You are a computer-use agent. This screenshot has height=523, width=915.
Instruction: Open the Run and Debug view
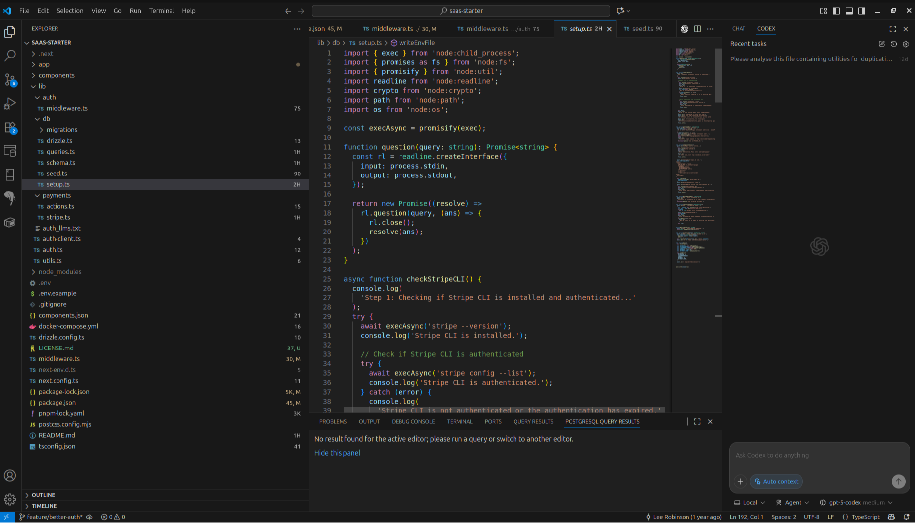(x=10, y=104)
